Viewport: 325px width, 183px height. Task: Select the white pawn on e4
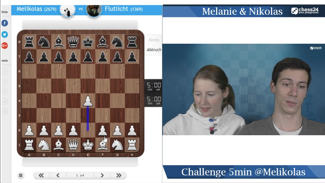click(88, 101)
